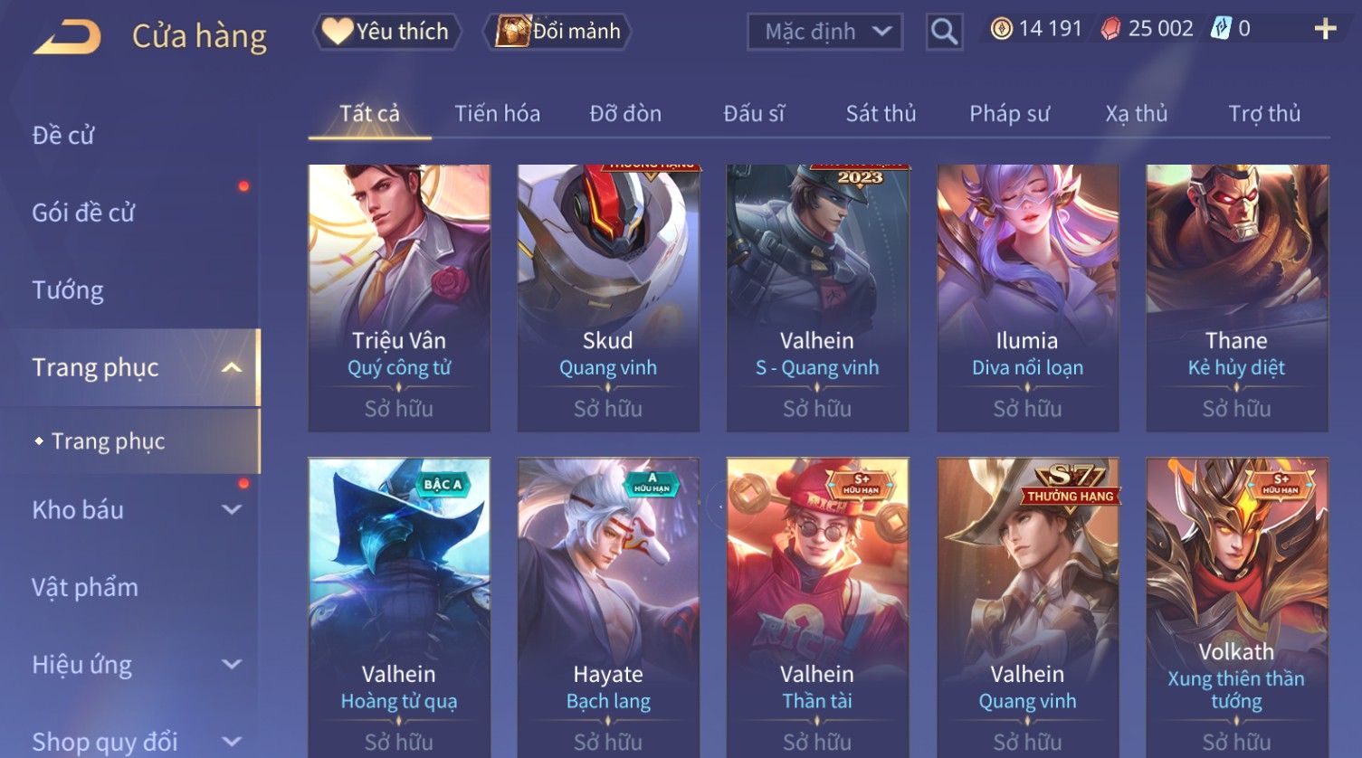Open Gói đề cử in sidebar
The height and width of the screenshot is (758, 1362).
tap(83, 213)
